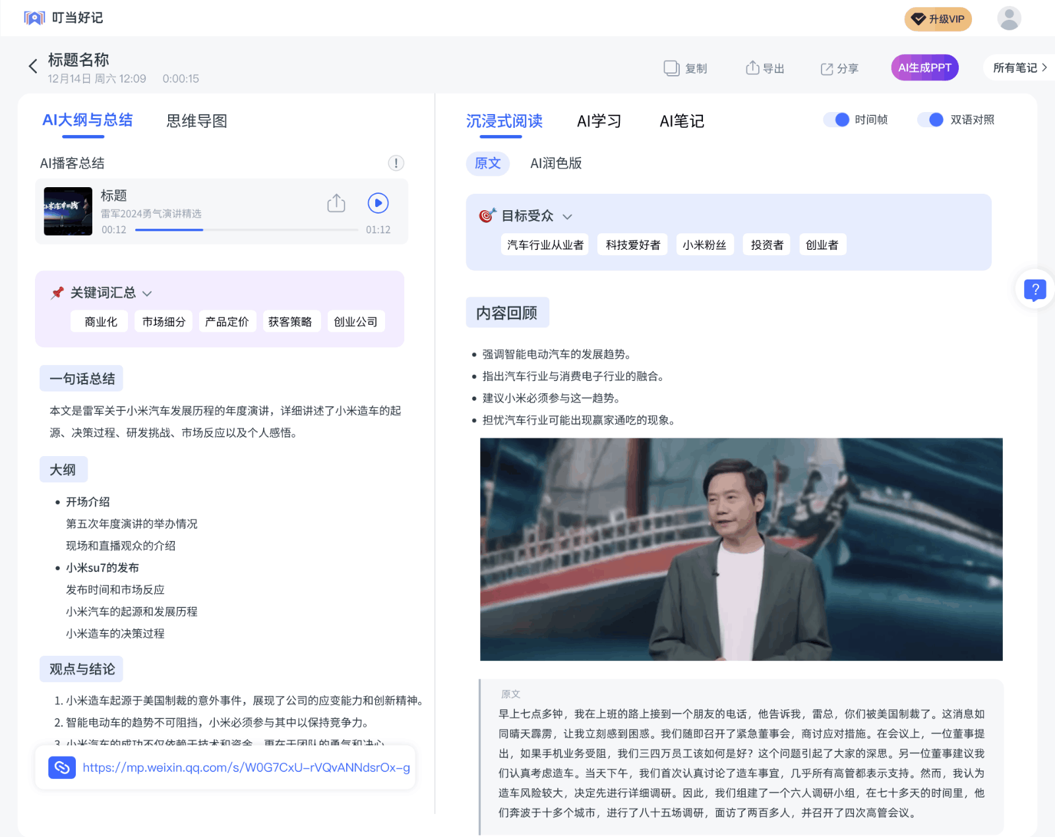1055x837 pixels.
Task: Click bullet 强调智能电动汽车的发展趋势
Action: coord(557,354)
